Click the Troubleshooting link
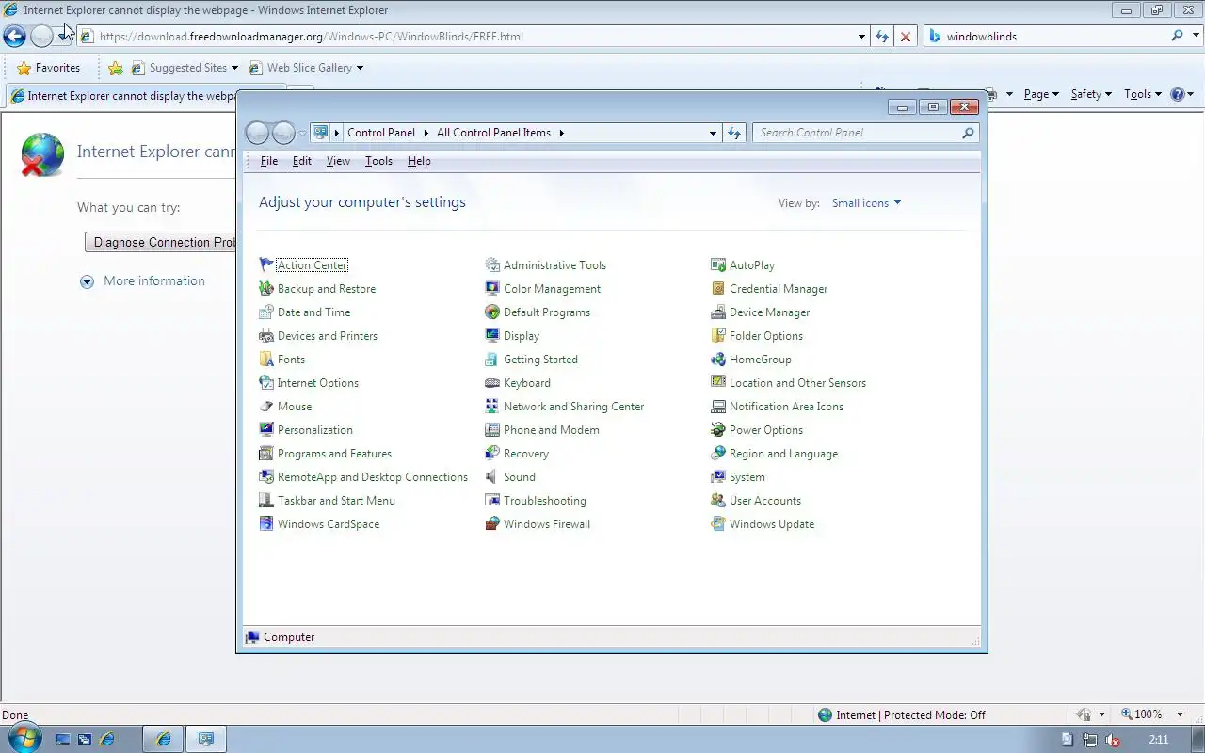Viewport: 1205px width, 753px height. tap(544, 501)
